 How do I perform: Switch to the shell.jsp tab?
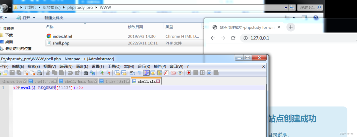43,81
